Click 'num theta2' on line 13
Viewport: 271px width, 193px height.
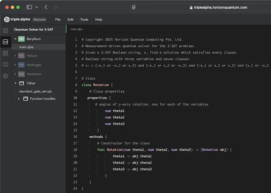tap(115, 117)
